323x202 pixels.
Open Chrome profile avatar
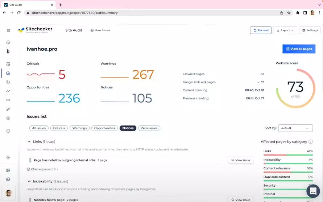point(312,13)
